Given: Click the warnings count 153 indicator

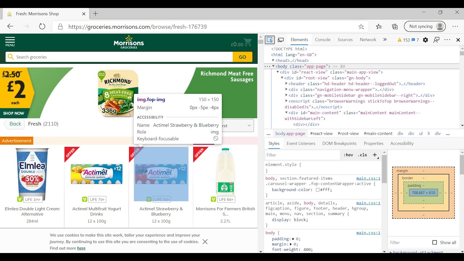Looking at the screenshot, I should tap(403, 40).
